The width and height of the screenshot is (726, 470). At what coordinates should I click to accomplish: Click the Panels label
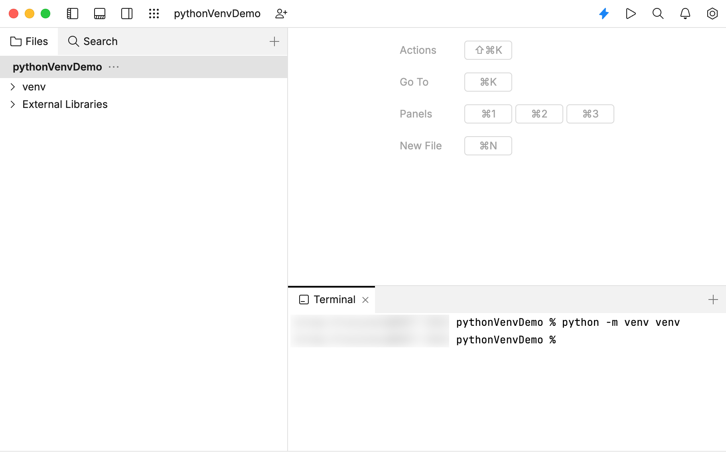coord(416,114)
